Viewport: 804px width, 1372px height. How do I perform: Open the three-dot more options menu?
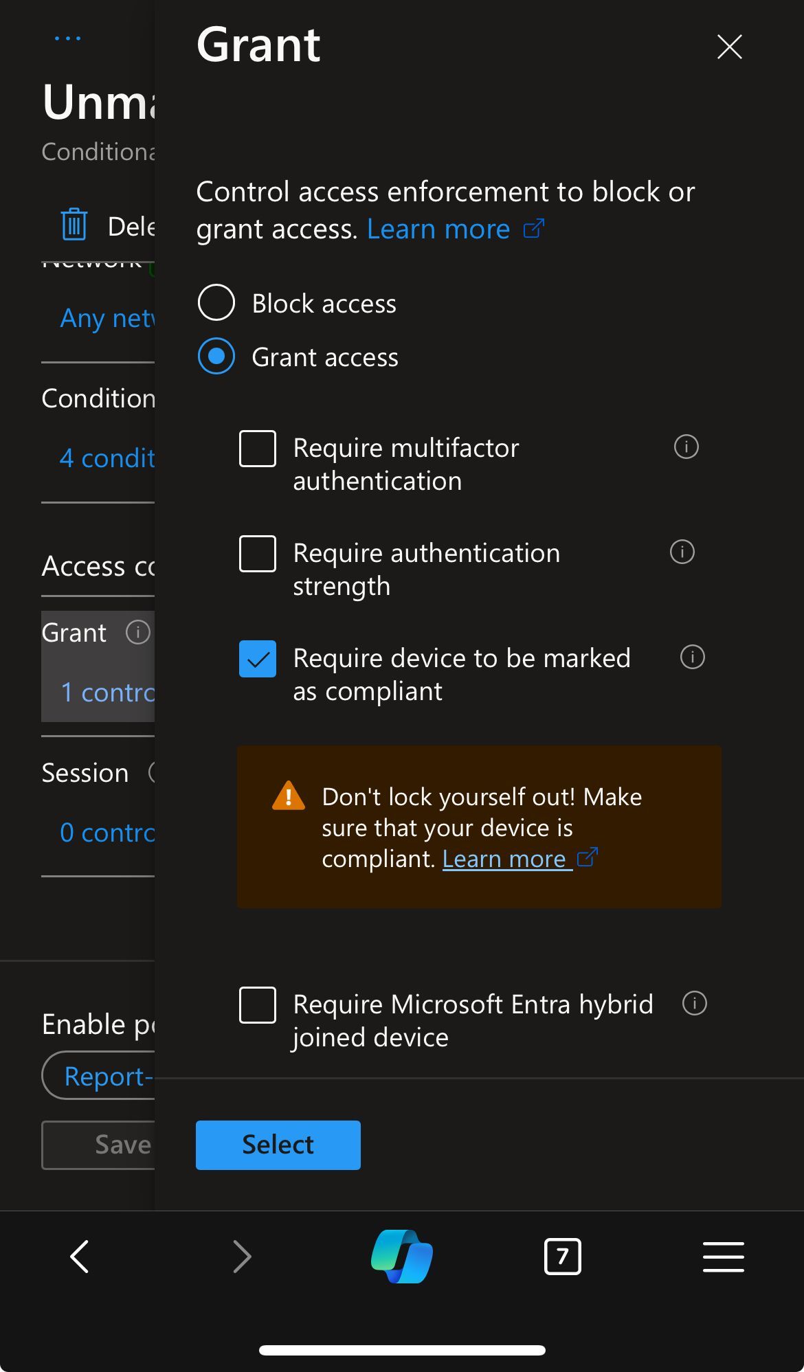(x=67, y=38)
